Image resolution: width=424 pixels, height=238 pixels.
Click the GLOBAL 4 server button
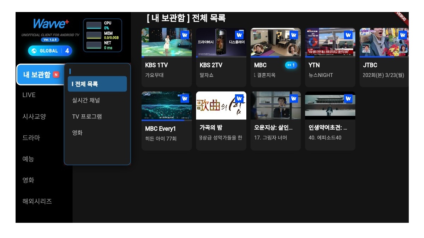50,51
